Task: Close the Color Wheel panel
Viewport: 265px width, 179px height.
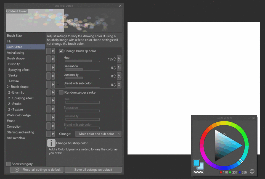Action: click(253, 118)
